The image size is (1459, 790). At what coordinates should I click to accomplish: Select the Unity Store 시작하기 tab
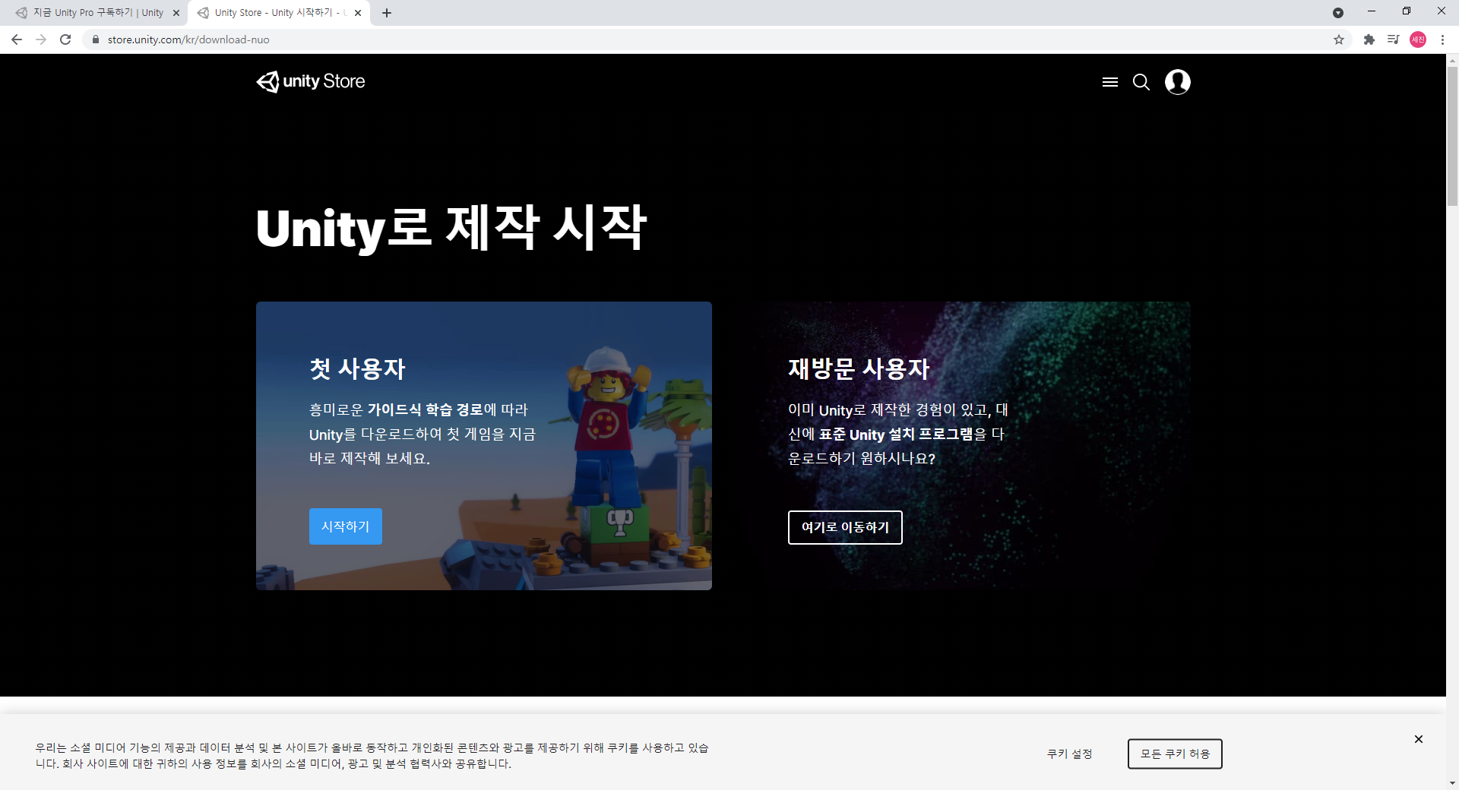[x=278, y=13]
